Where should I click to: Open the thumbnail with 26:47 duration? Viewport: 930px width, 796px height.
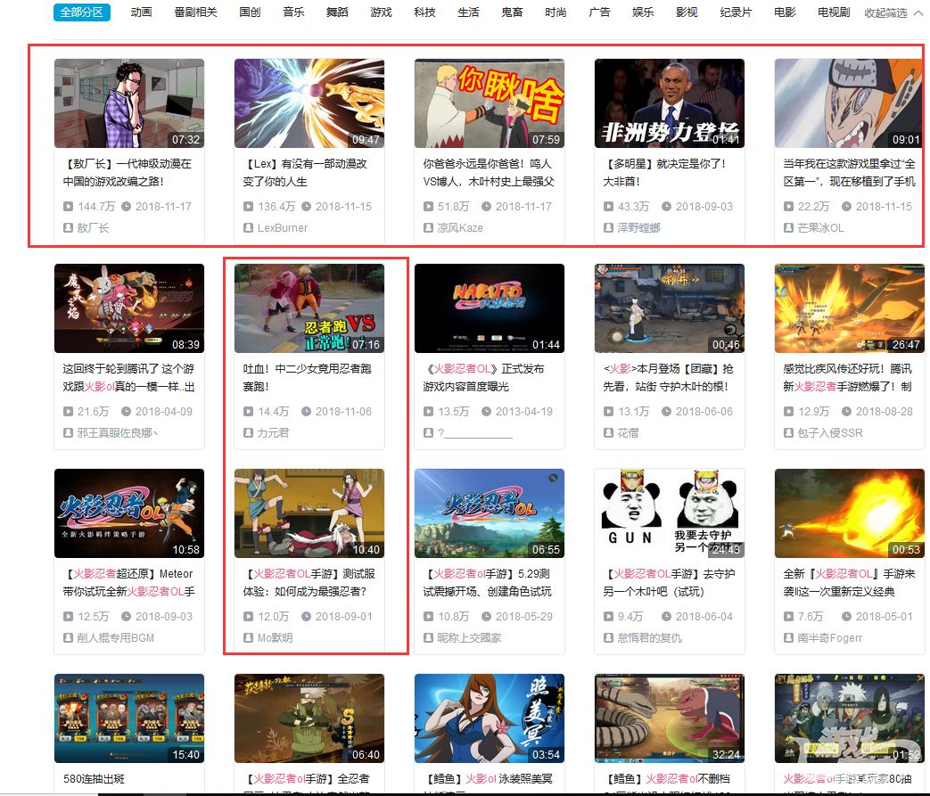[850, 308]
